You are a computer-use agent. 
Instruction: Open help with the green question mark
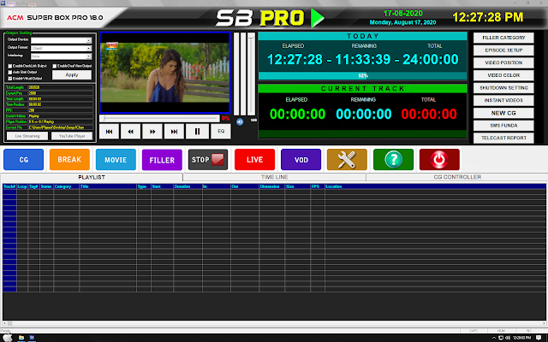point(393,160)
